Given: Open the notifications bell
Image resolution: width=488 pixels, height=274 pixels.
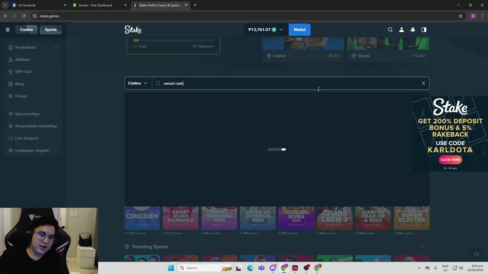Looking at the screenshot, I should tap(413, 30).
